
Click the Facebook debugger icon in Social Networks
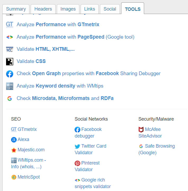point(77,130)
